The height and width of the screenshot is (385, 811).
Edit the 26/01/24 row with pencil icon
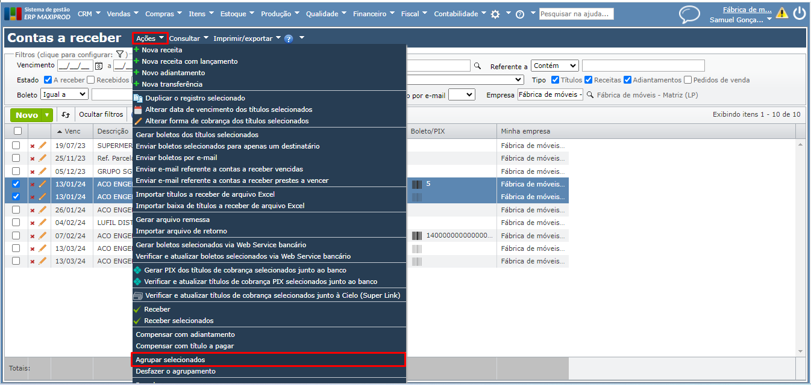(42, 210)
